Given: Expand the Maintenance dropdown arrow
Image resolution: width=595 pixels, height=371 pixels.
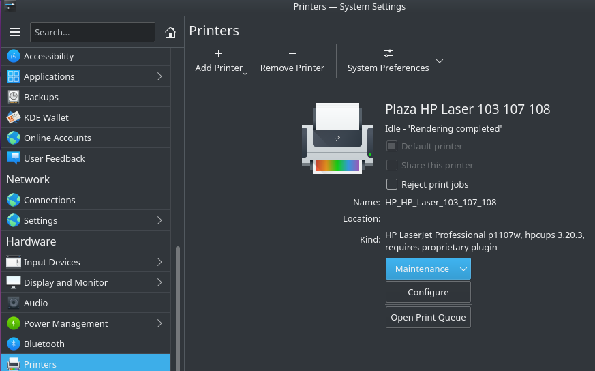Looking at the screenshot, I should click(463, 269).
